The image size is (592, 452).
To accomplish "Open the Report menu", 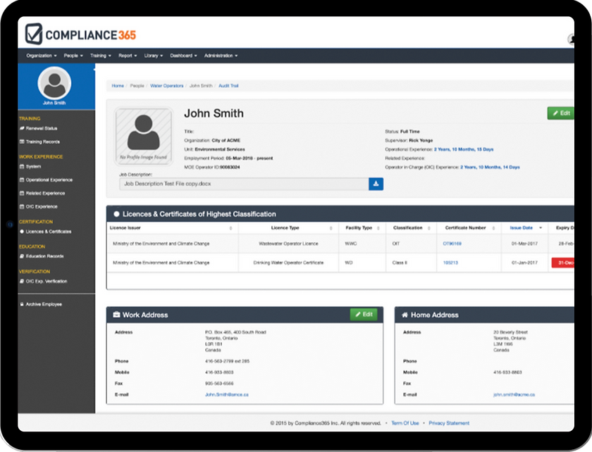I will (x=128, y=56).
